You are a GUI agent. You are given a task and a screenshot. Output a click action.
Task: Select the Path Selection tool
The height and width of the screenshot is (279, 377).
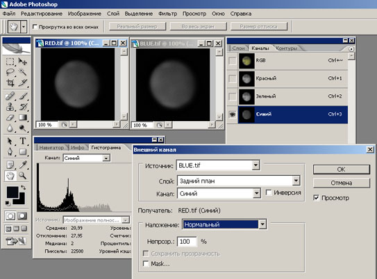tap(10, 141)
